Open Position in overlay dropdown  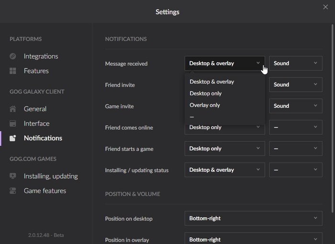253,238
